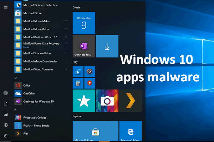Open the Plex orange chevron tile
The image size is (214, 142).
coord(131,100)
